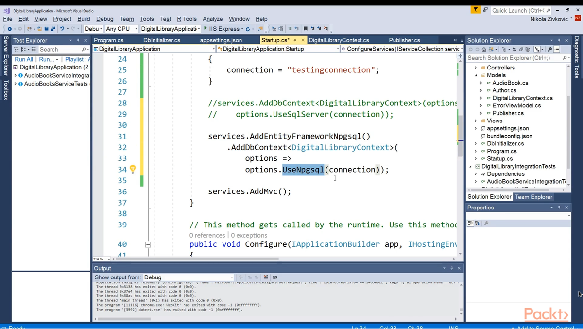Collapse the Models folder in Solution Explorer
The width and height of the screenshot is (583, 329).
[x=476, y=75]
